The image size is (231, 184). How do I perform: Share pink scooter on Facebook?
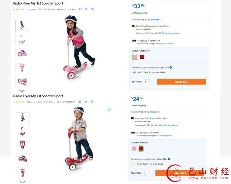[80, 9]
